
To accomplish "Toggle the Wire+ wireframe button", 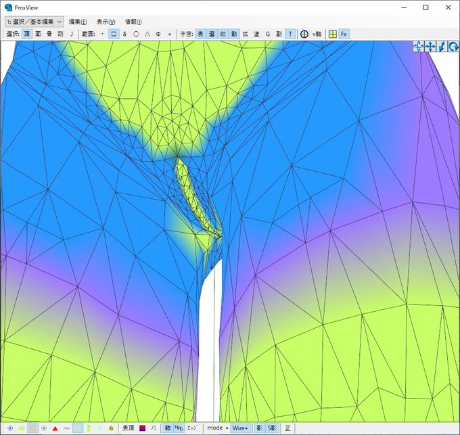I will point(240,428).
